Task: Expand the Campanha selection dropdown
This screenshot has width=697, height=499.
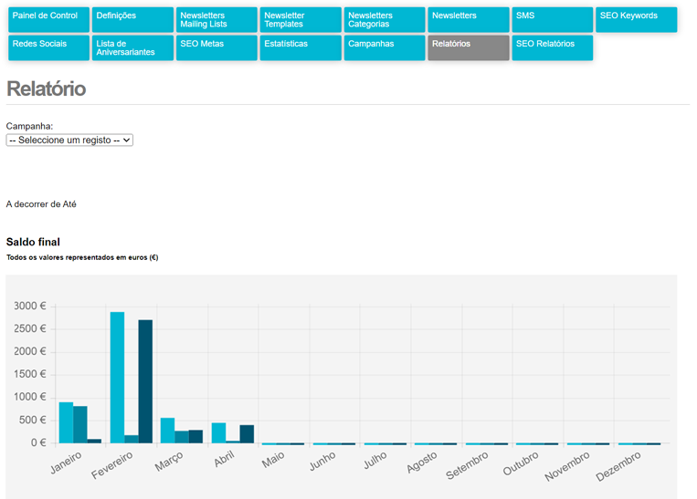Action: click(69, 140)
